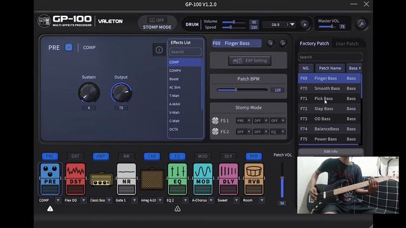Select the white NR pedal icon

126,179
